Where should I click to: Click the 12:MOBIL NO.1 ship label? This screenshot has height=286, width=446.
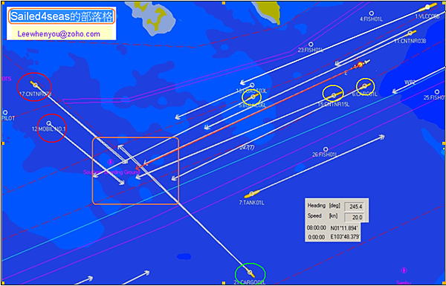pyautogui.click(x=48, y=129)
